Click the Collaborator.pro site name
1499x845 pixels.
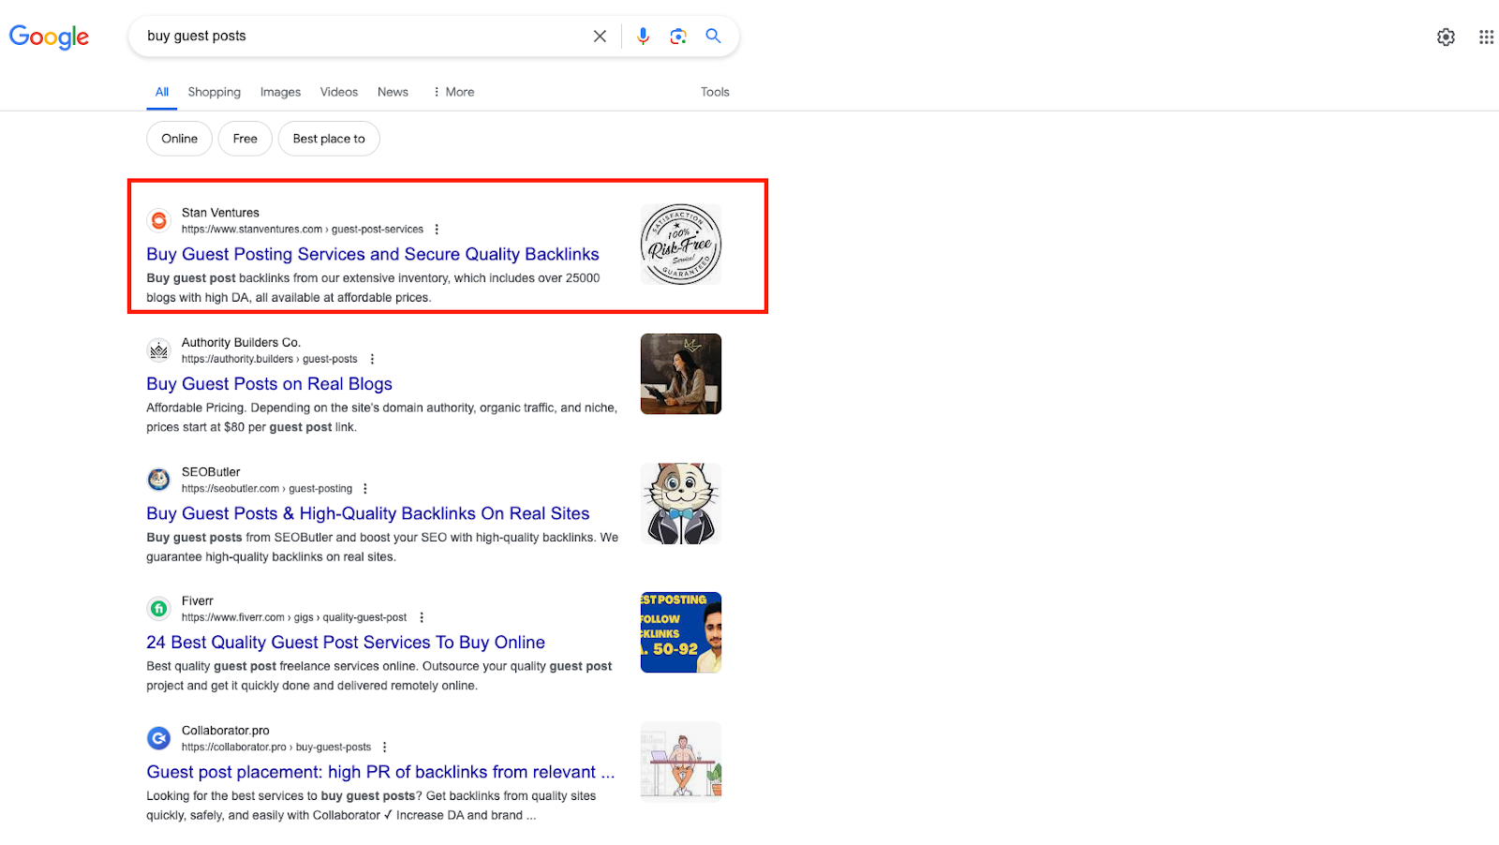coord(226,731)
